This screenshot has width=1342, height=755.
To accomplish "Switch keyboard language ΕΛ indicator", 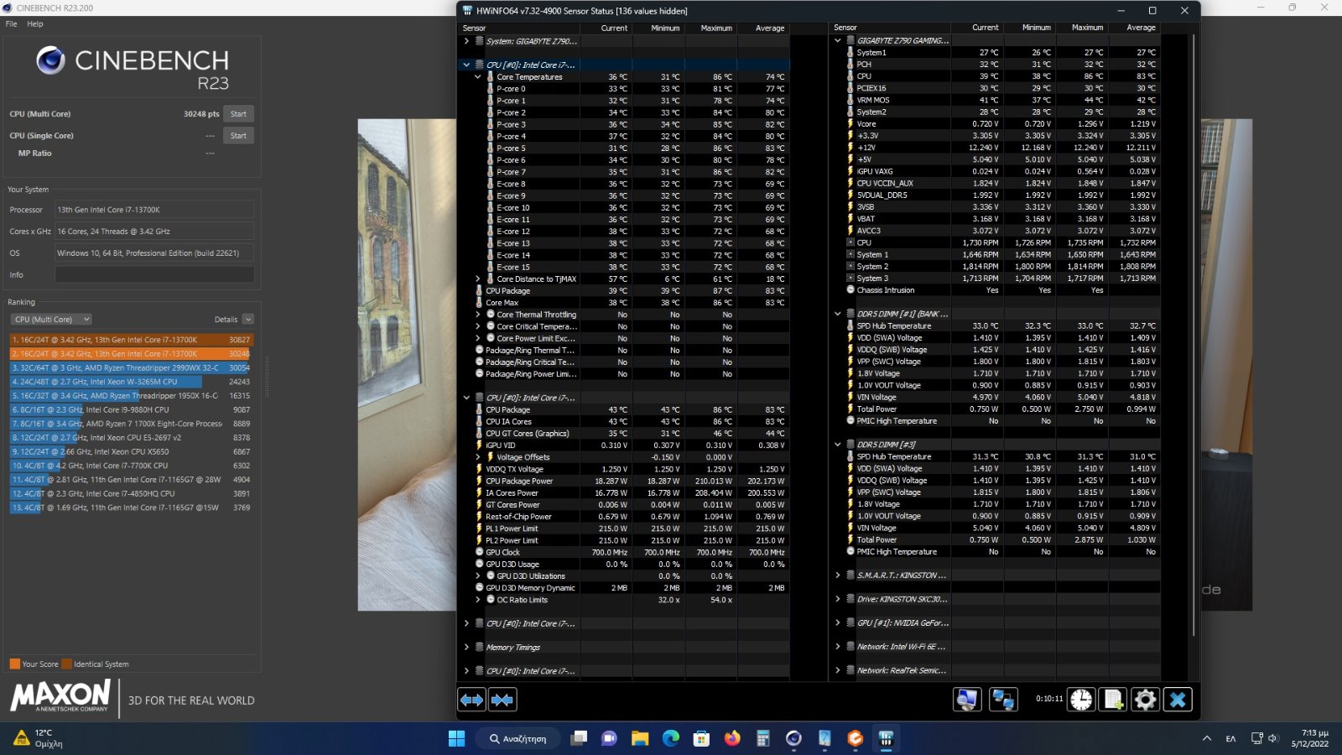I will click(1230, 738).
